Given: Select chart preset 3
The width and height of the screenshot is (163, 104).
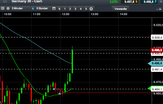Looking at the screenshot, I should (75, 9).
